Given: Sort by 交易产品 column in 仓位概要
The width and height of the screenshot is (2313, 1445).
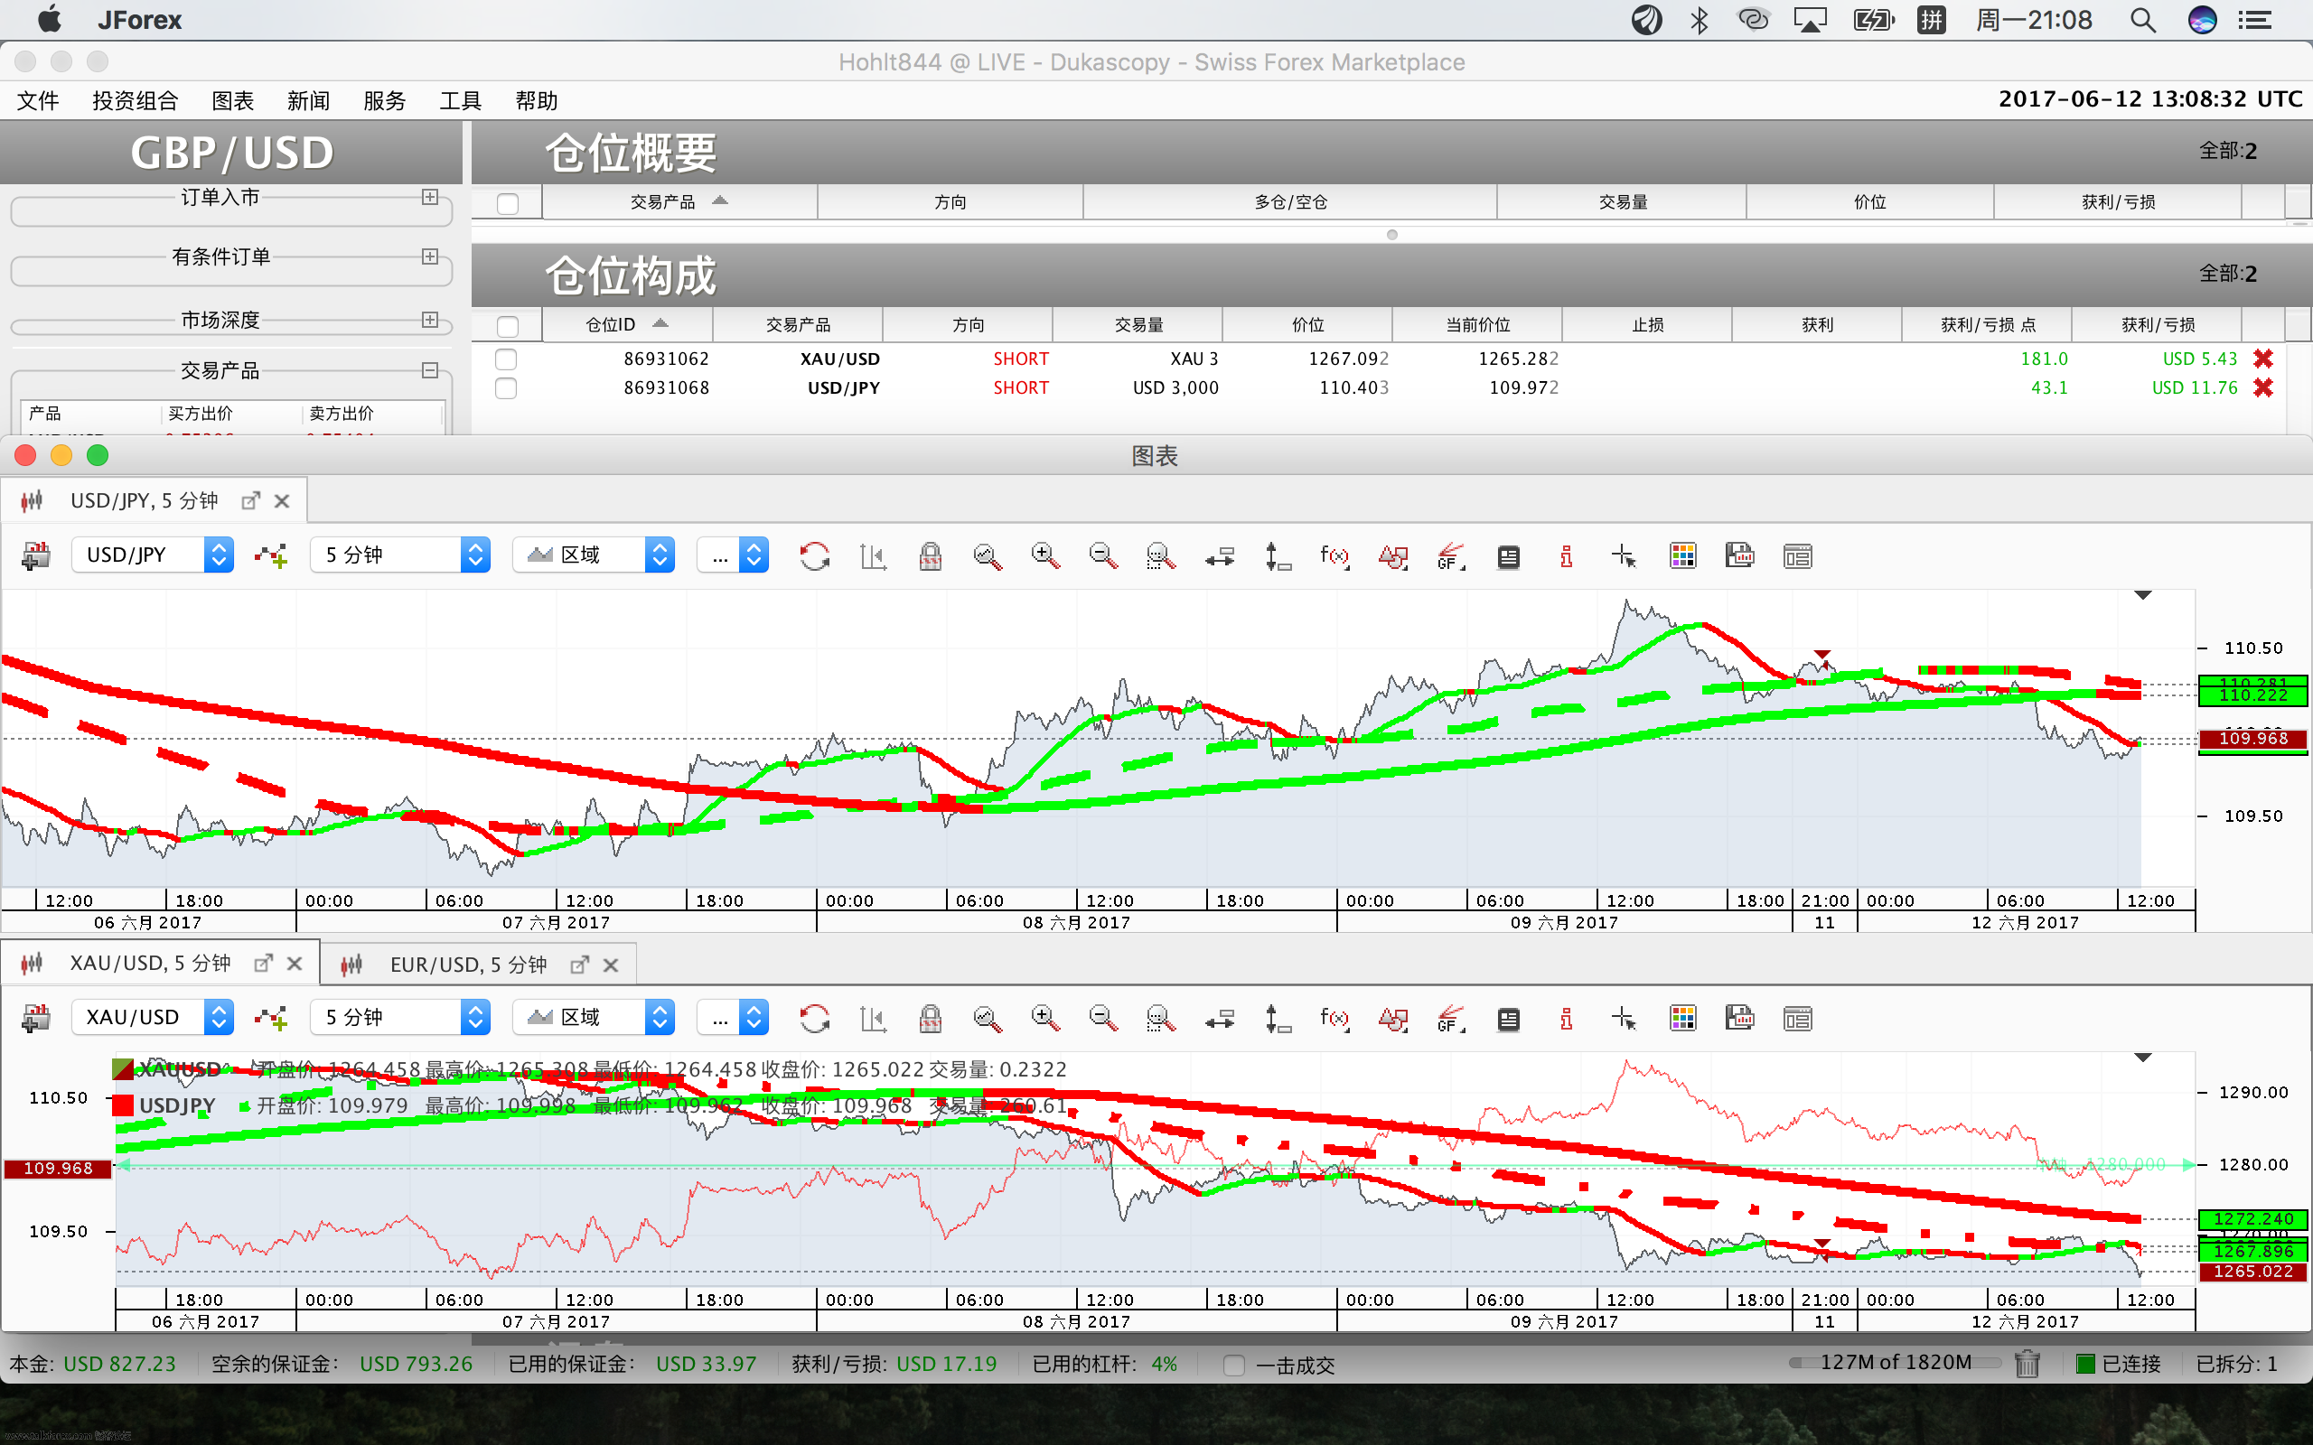Looking at the screenshot, I should tap(679, 201).
